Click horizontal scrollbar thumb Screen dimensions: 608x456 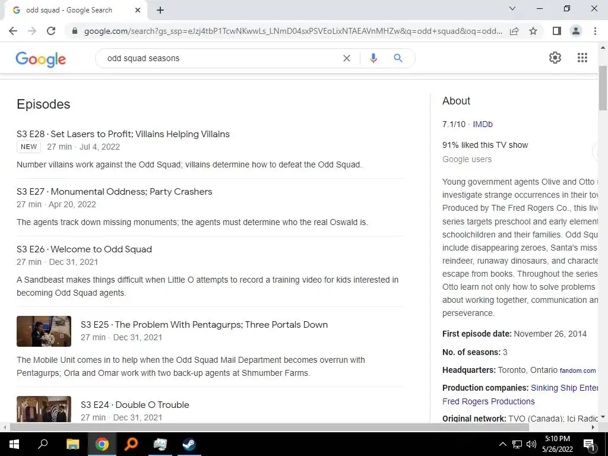(270, 427)
